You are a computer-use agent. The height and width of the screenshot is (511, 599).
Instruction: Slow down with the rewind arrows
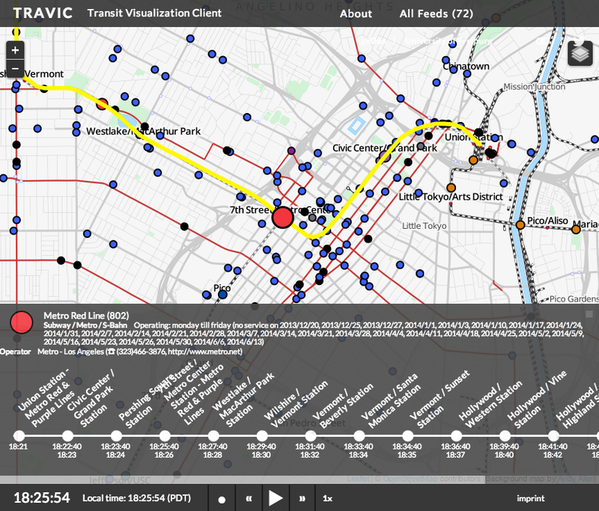point(249,498)
